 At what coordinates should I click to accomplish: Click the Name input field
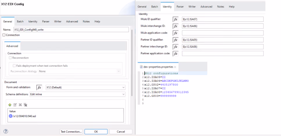click(71, 30)
